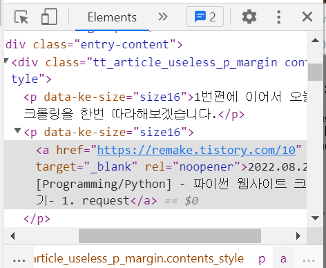326x268 pixels.
Task: Select the contents_style breadcrumb item
Action: coord(139,259)
